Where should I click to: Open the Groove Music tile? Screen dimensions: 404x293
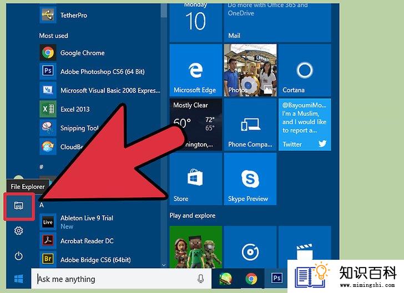tap(250, 247)
